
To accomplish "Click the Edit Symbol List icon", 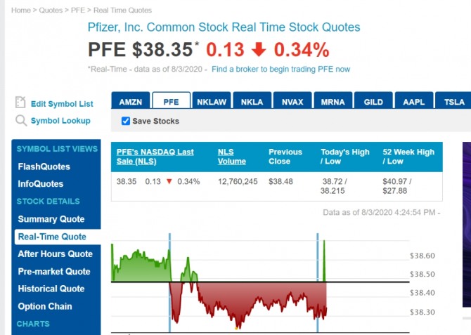I will coord(20,103).
